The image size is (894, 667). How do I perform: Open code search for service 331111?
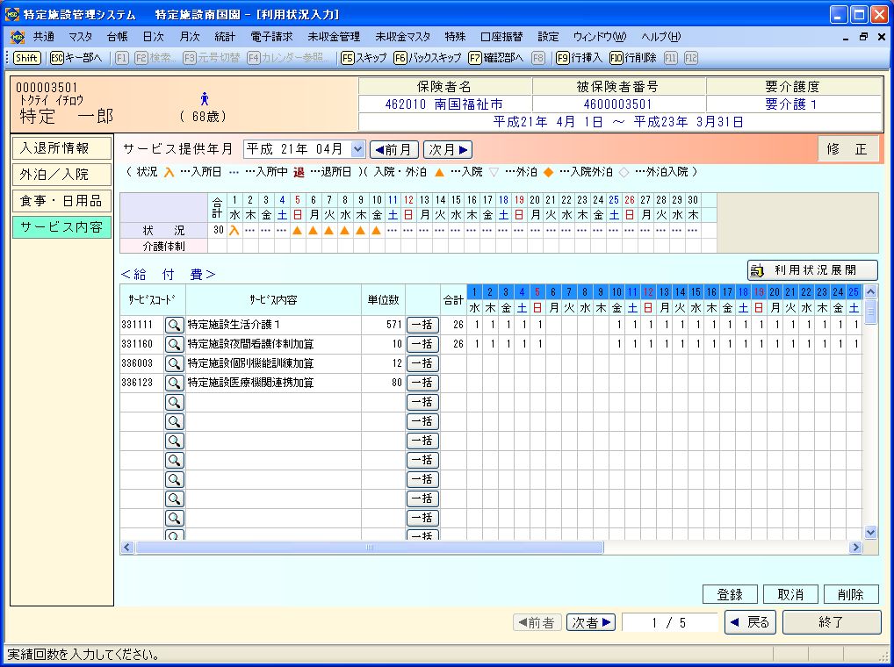[175, 325]
